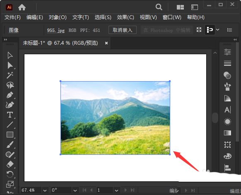Select the 未标题-1 document tab
Viewport: 241px width, 195px height.
60,43
